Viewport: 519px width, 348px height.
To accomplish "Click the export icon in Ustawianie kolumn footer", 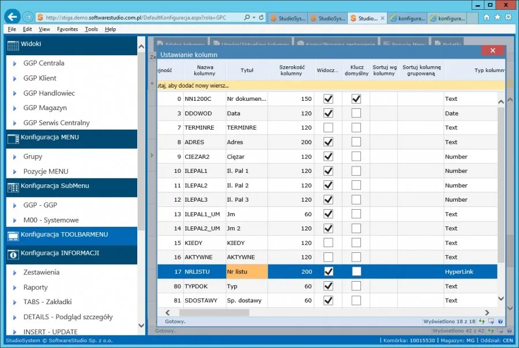I will pos(491,321).
